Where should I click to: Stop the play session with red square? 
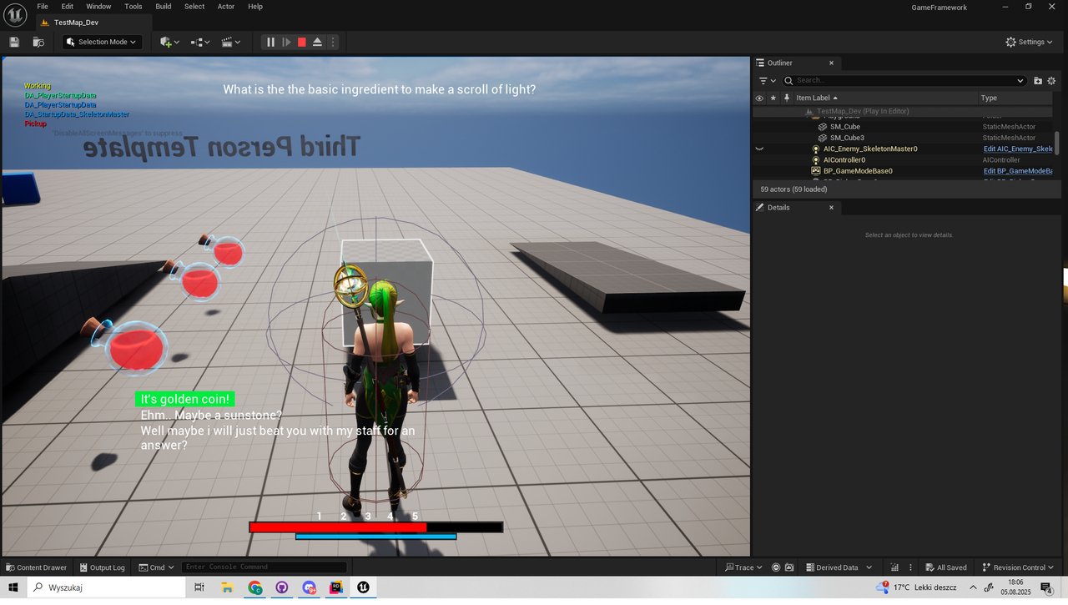[302, 42]
